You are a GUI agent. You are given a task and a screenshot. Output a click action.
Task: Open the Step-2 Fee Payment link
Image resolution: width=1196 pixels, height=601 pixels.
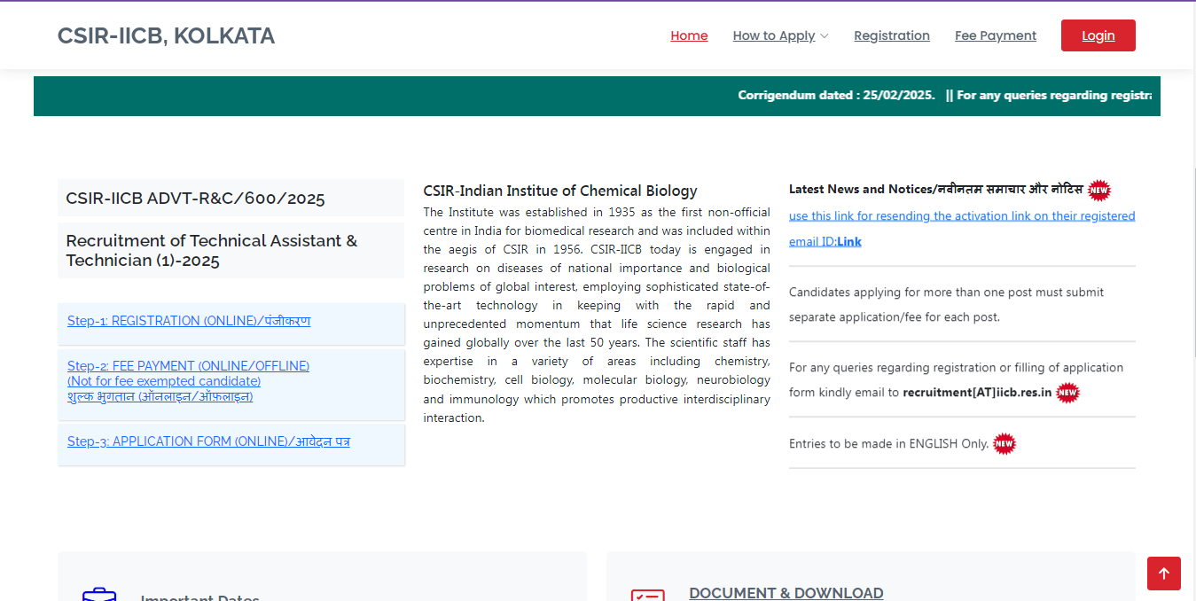(188, 381)
